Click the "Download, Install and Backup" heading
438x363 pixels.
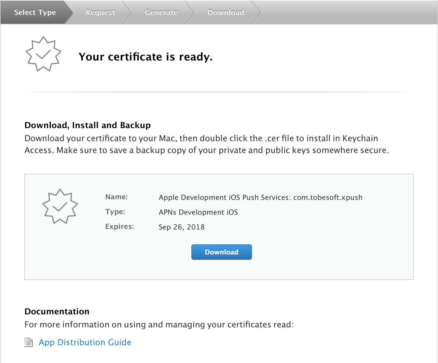[x=88, y=125]
